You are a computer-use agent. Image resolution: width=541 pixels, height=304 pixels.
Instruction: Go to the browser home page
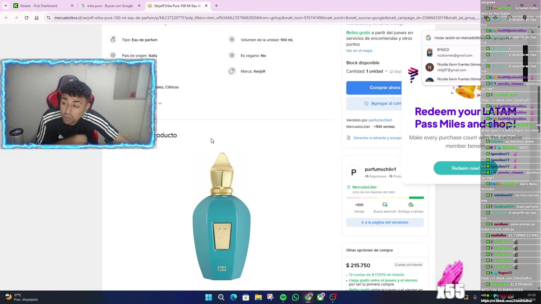tap(36, 18)
